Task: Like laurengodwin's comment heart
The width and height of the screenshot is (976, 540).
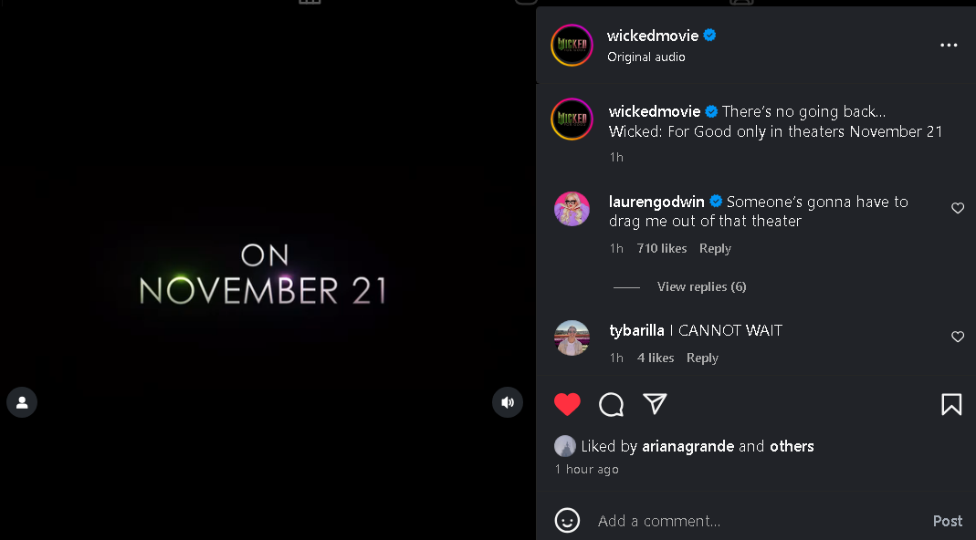Action: 958,208
